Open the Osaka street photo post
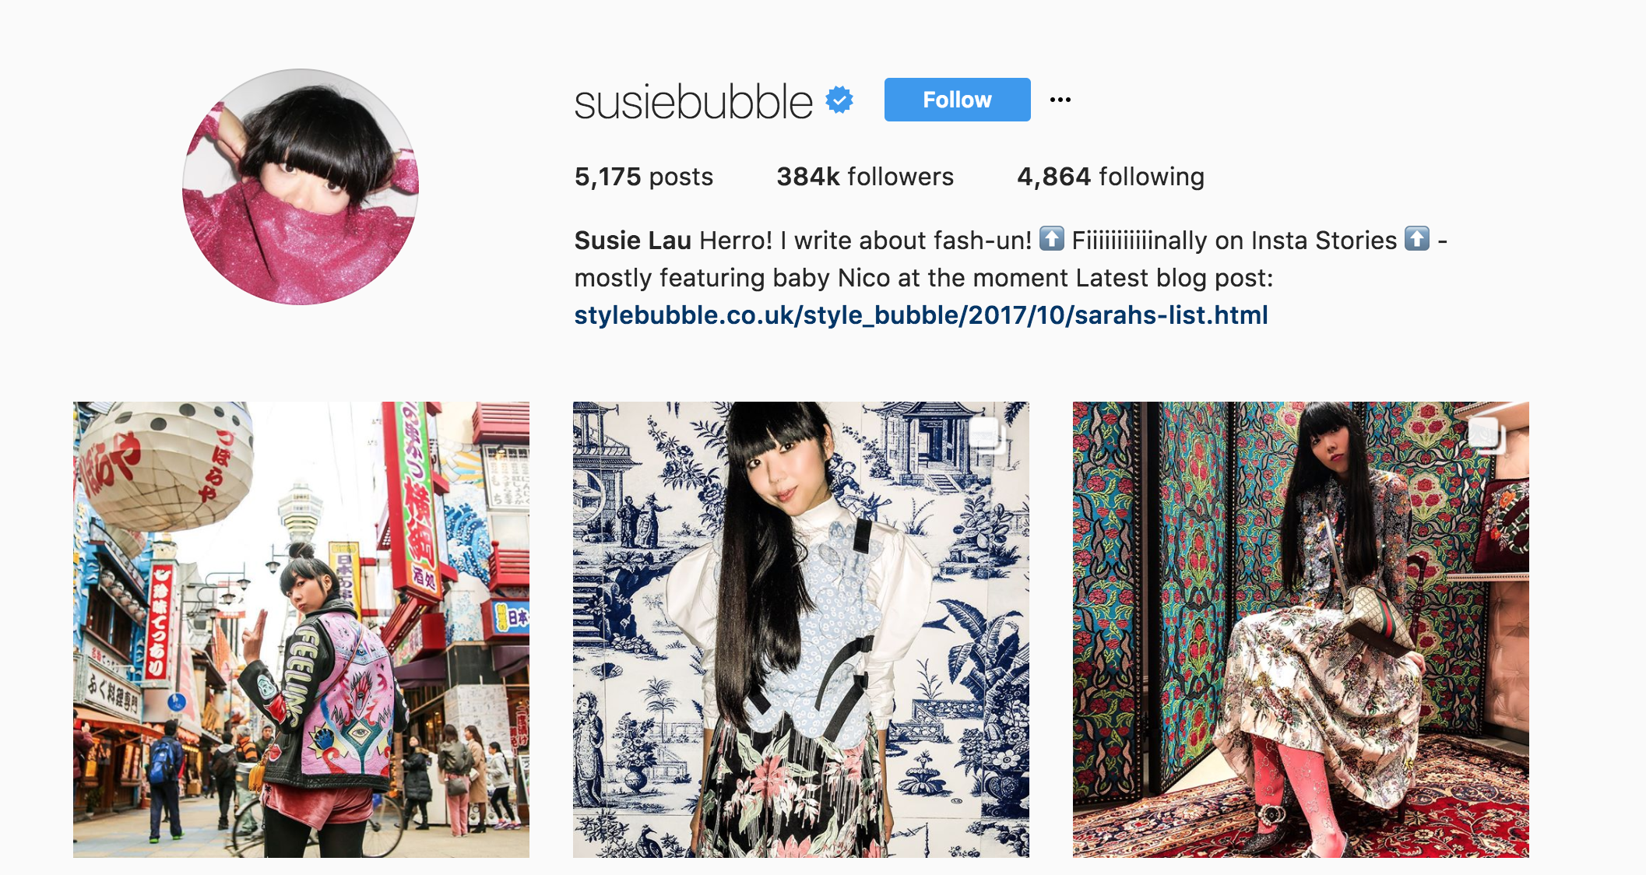 [x=301, y=630]
